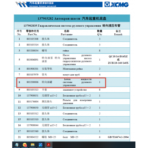Select part number 803105308

click(33, 39)
